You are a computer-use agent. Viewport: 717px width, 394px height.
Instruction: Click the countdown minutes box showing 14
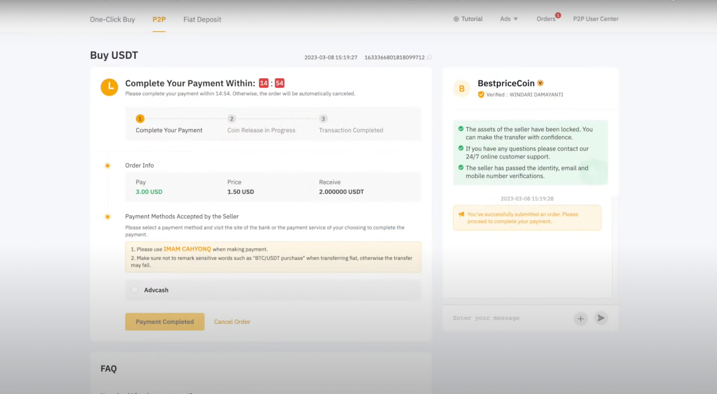[x=263, y=83]
